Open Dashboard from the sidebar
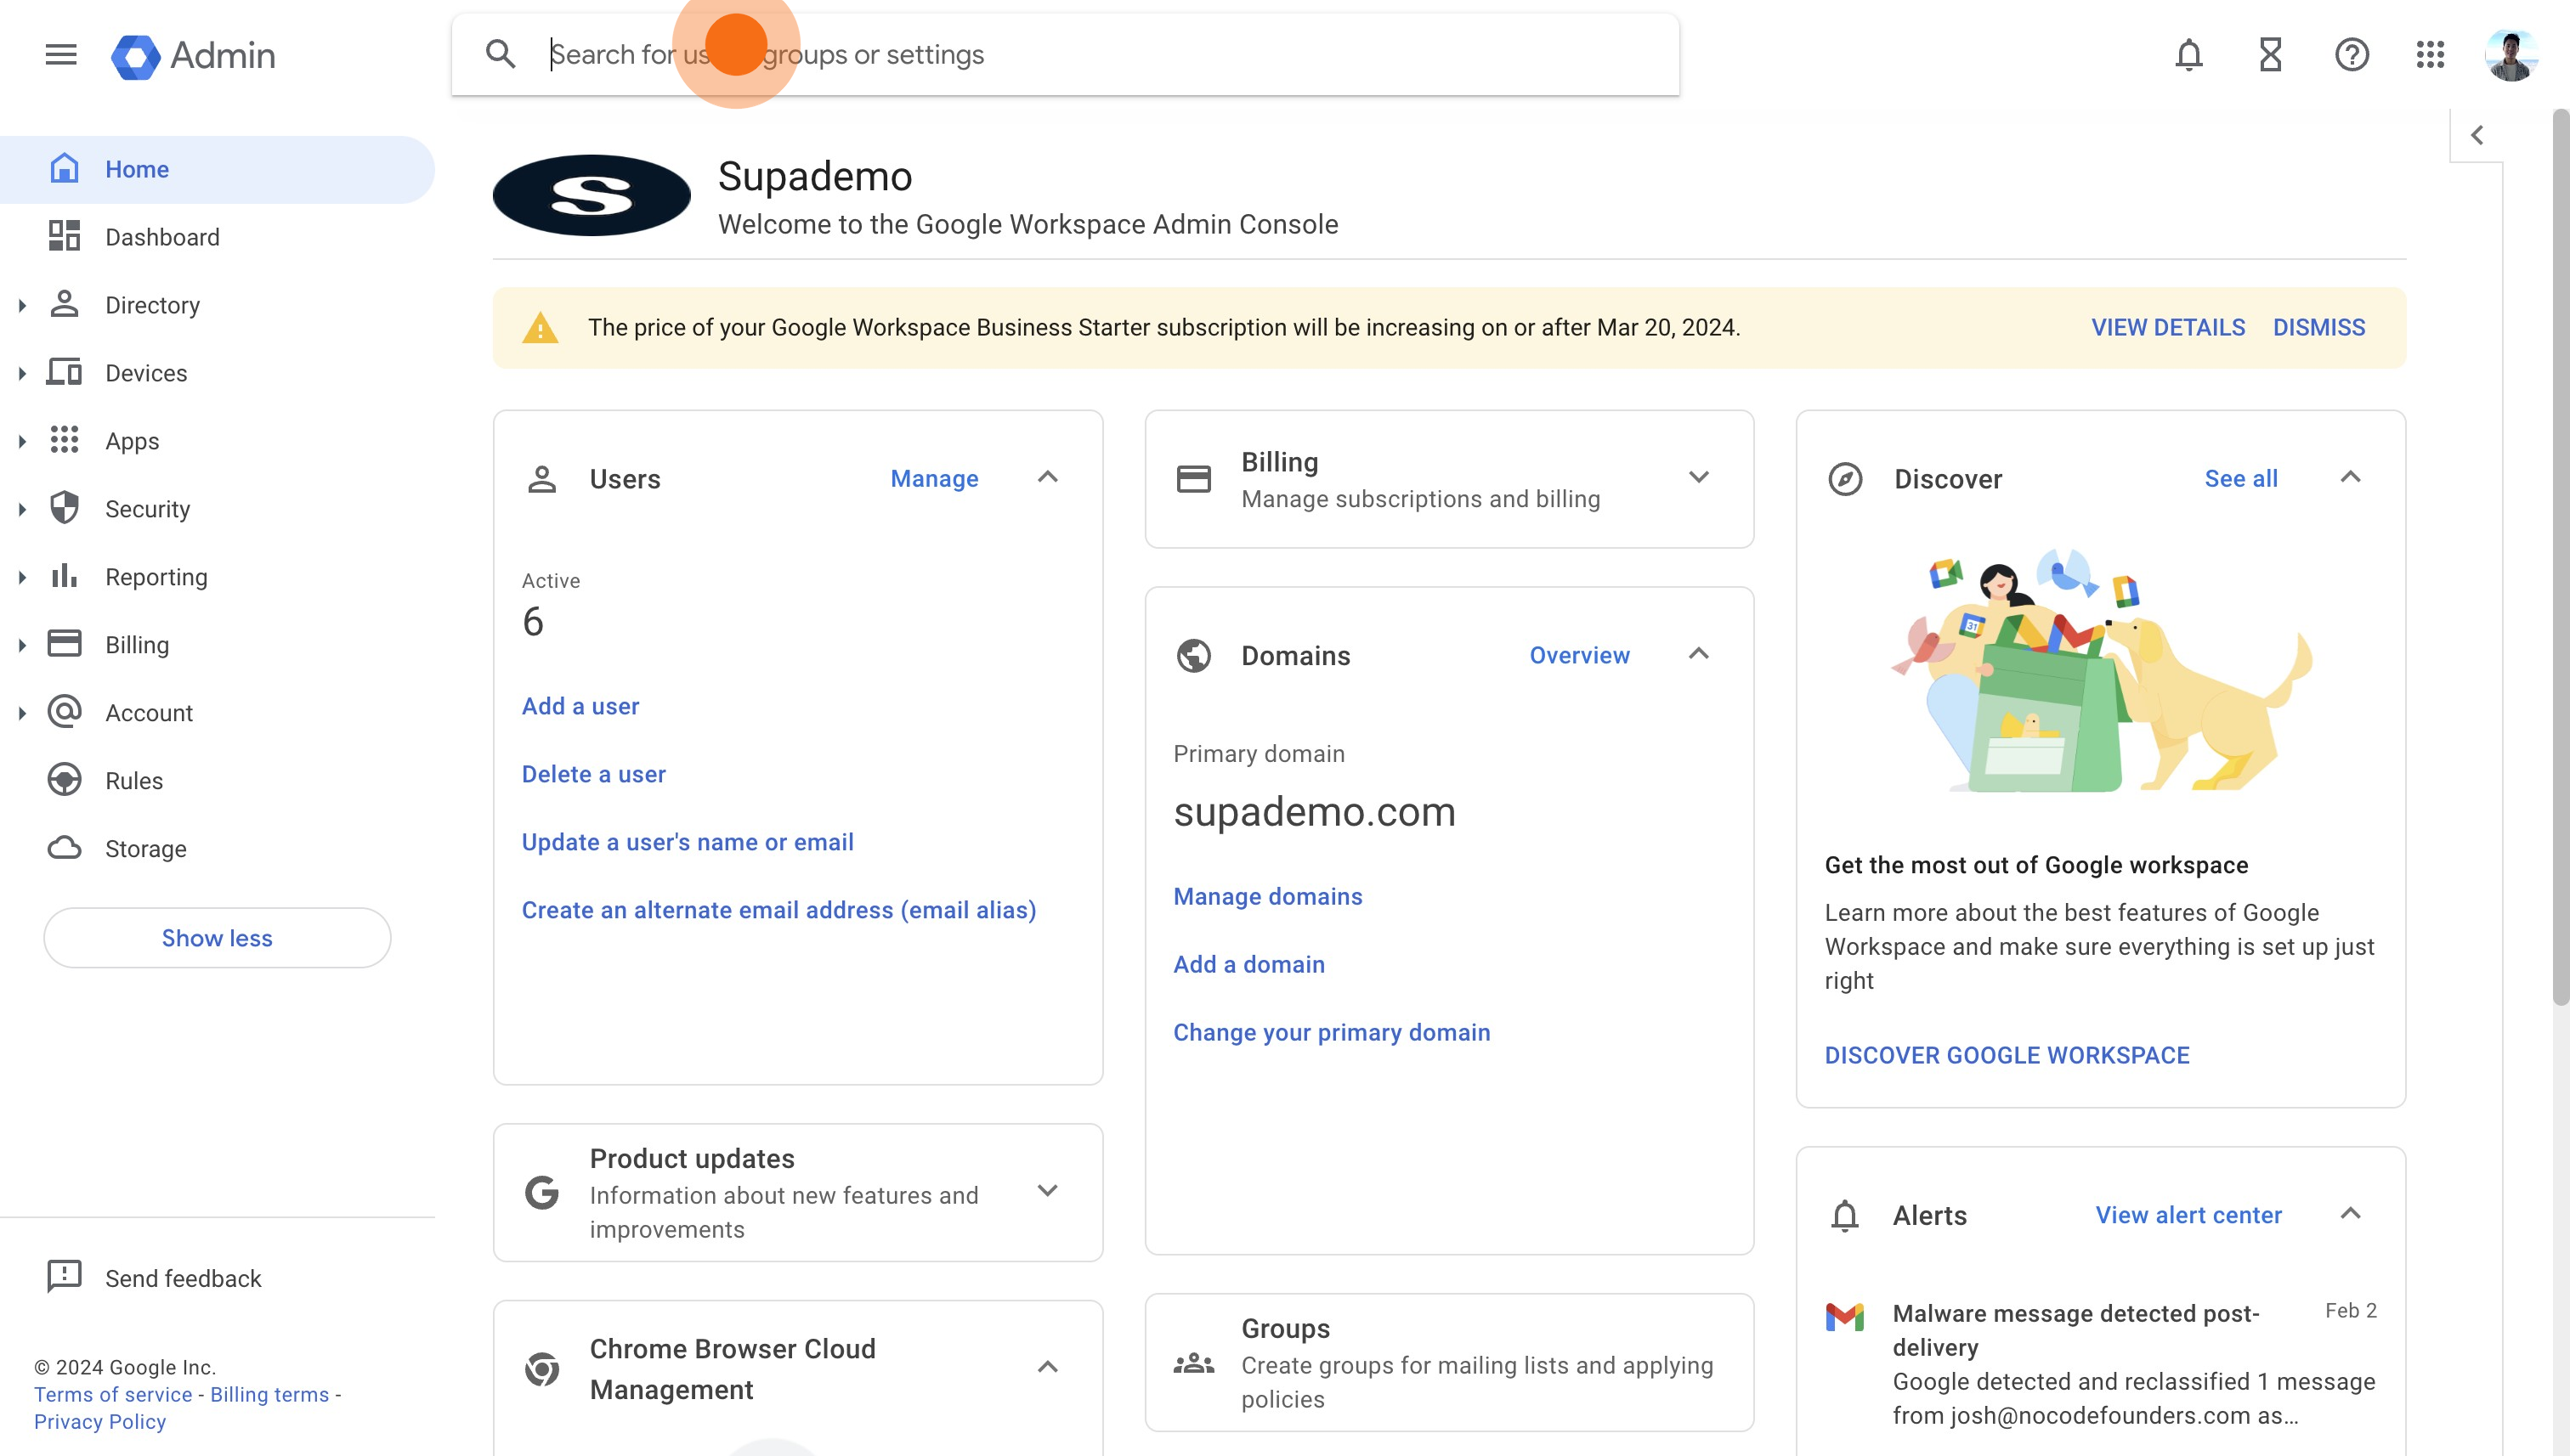 (x=162, y=237)
